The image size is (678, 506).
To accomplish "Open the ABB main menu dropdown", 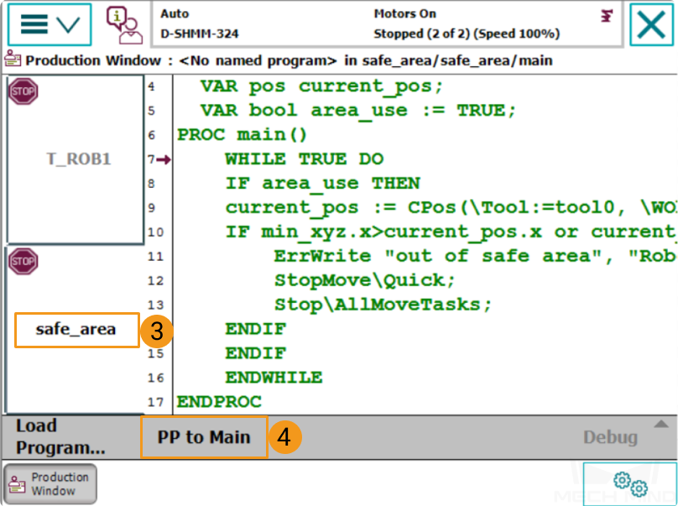I will click(50, 24).
